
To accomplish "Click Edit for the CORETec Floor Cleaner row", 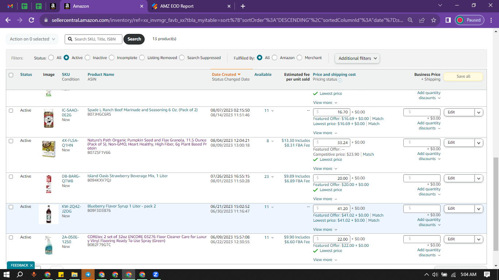I will coord(459,239).
